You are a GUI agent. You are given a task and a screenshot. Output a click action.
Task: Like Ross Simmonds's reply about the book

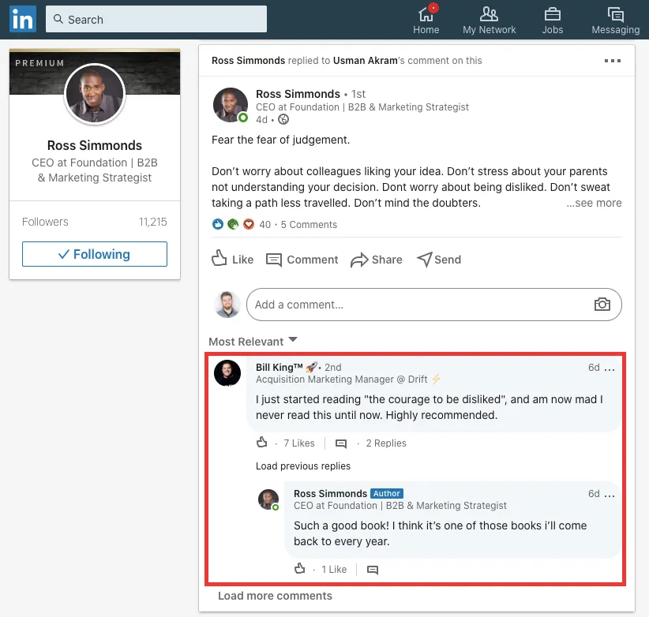300,568
